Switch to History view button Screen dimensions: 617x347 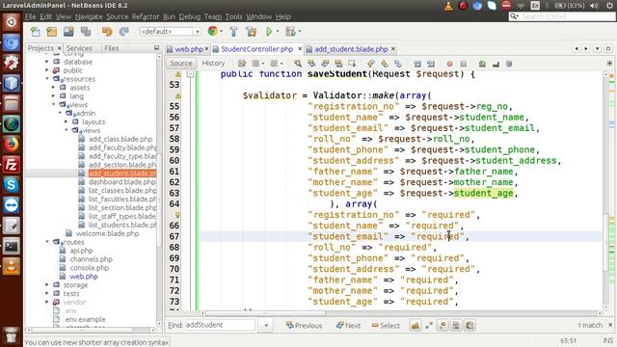[213, 64]
